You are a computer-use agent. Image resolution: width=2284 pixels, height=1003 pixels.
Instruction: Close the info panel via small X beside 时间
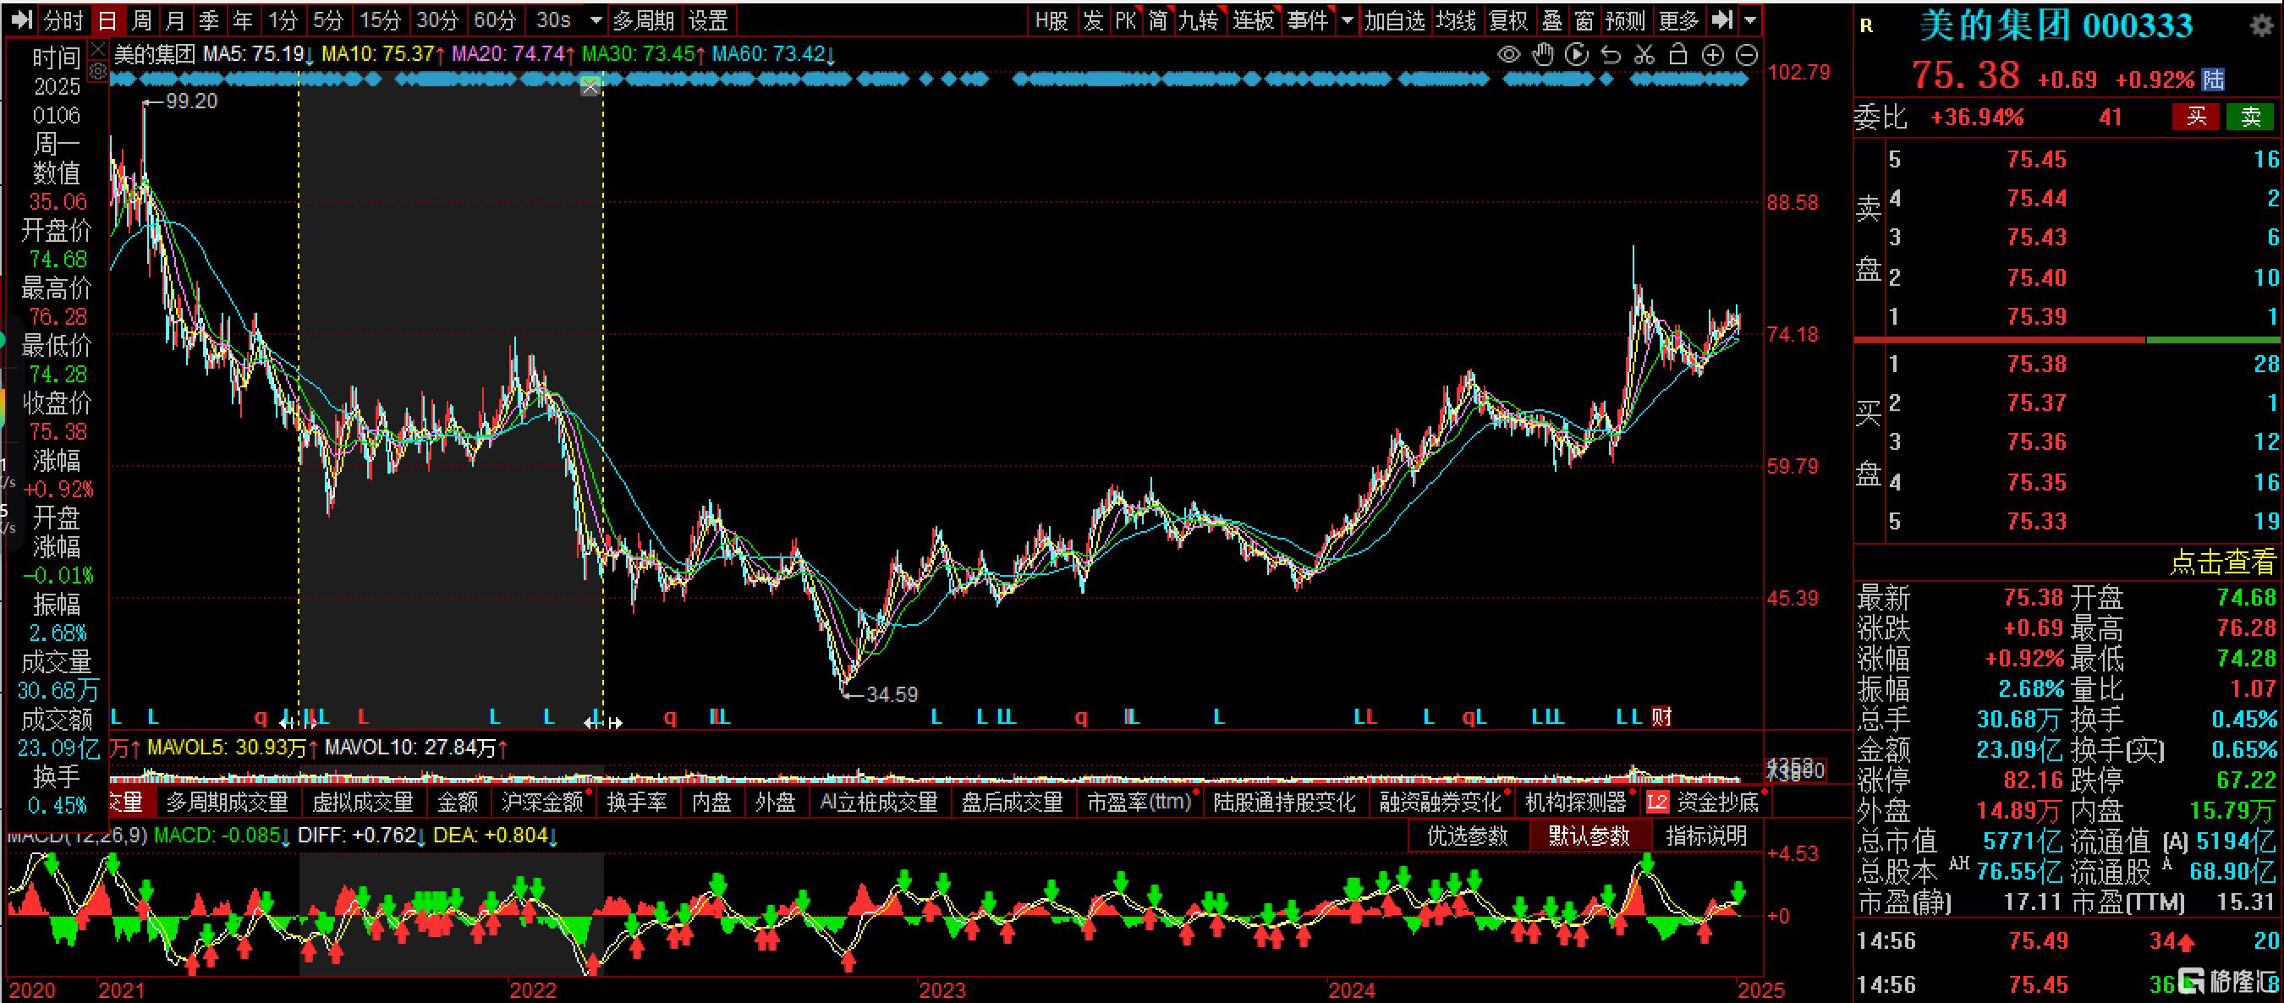98,48
